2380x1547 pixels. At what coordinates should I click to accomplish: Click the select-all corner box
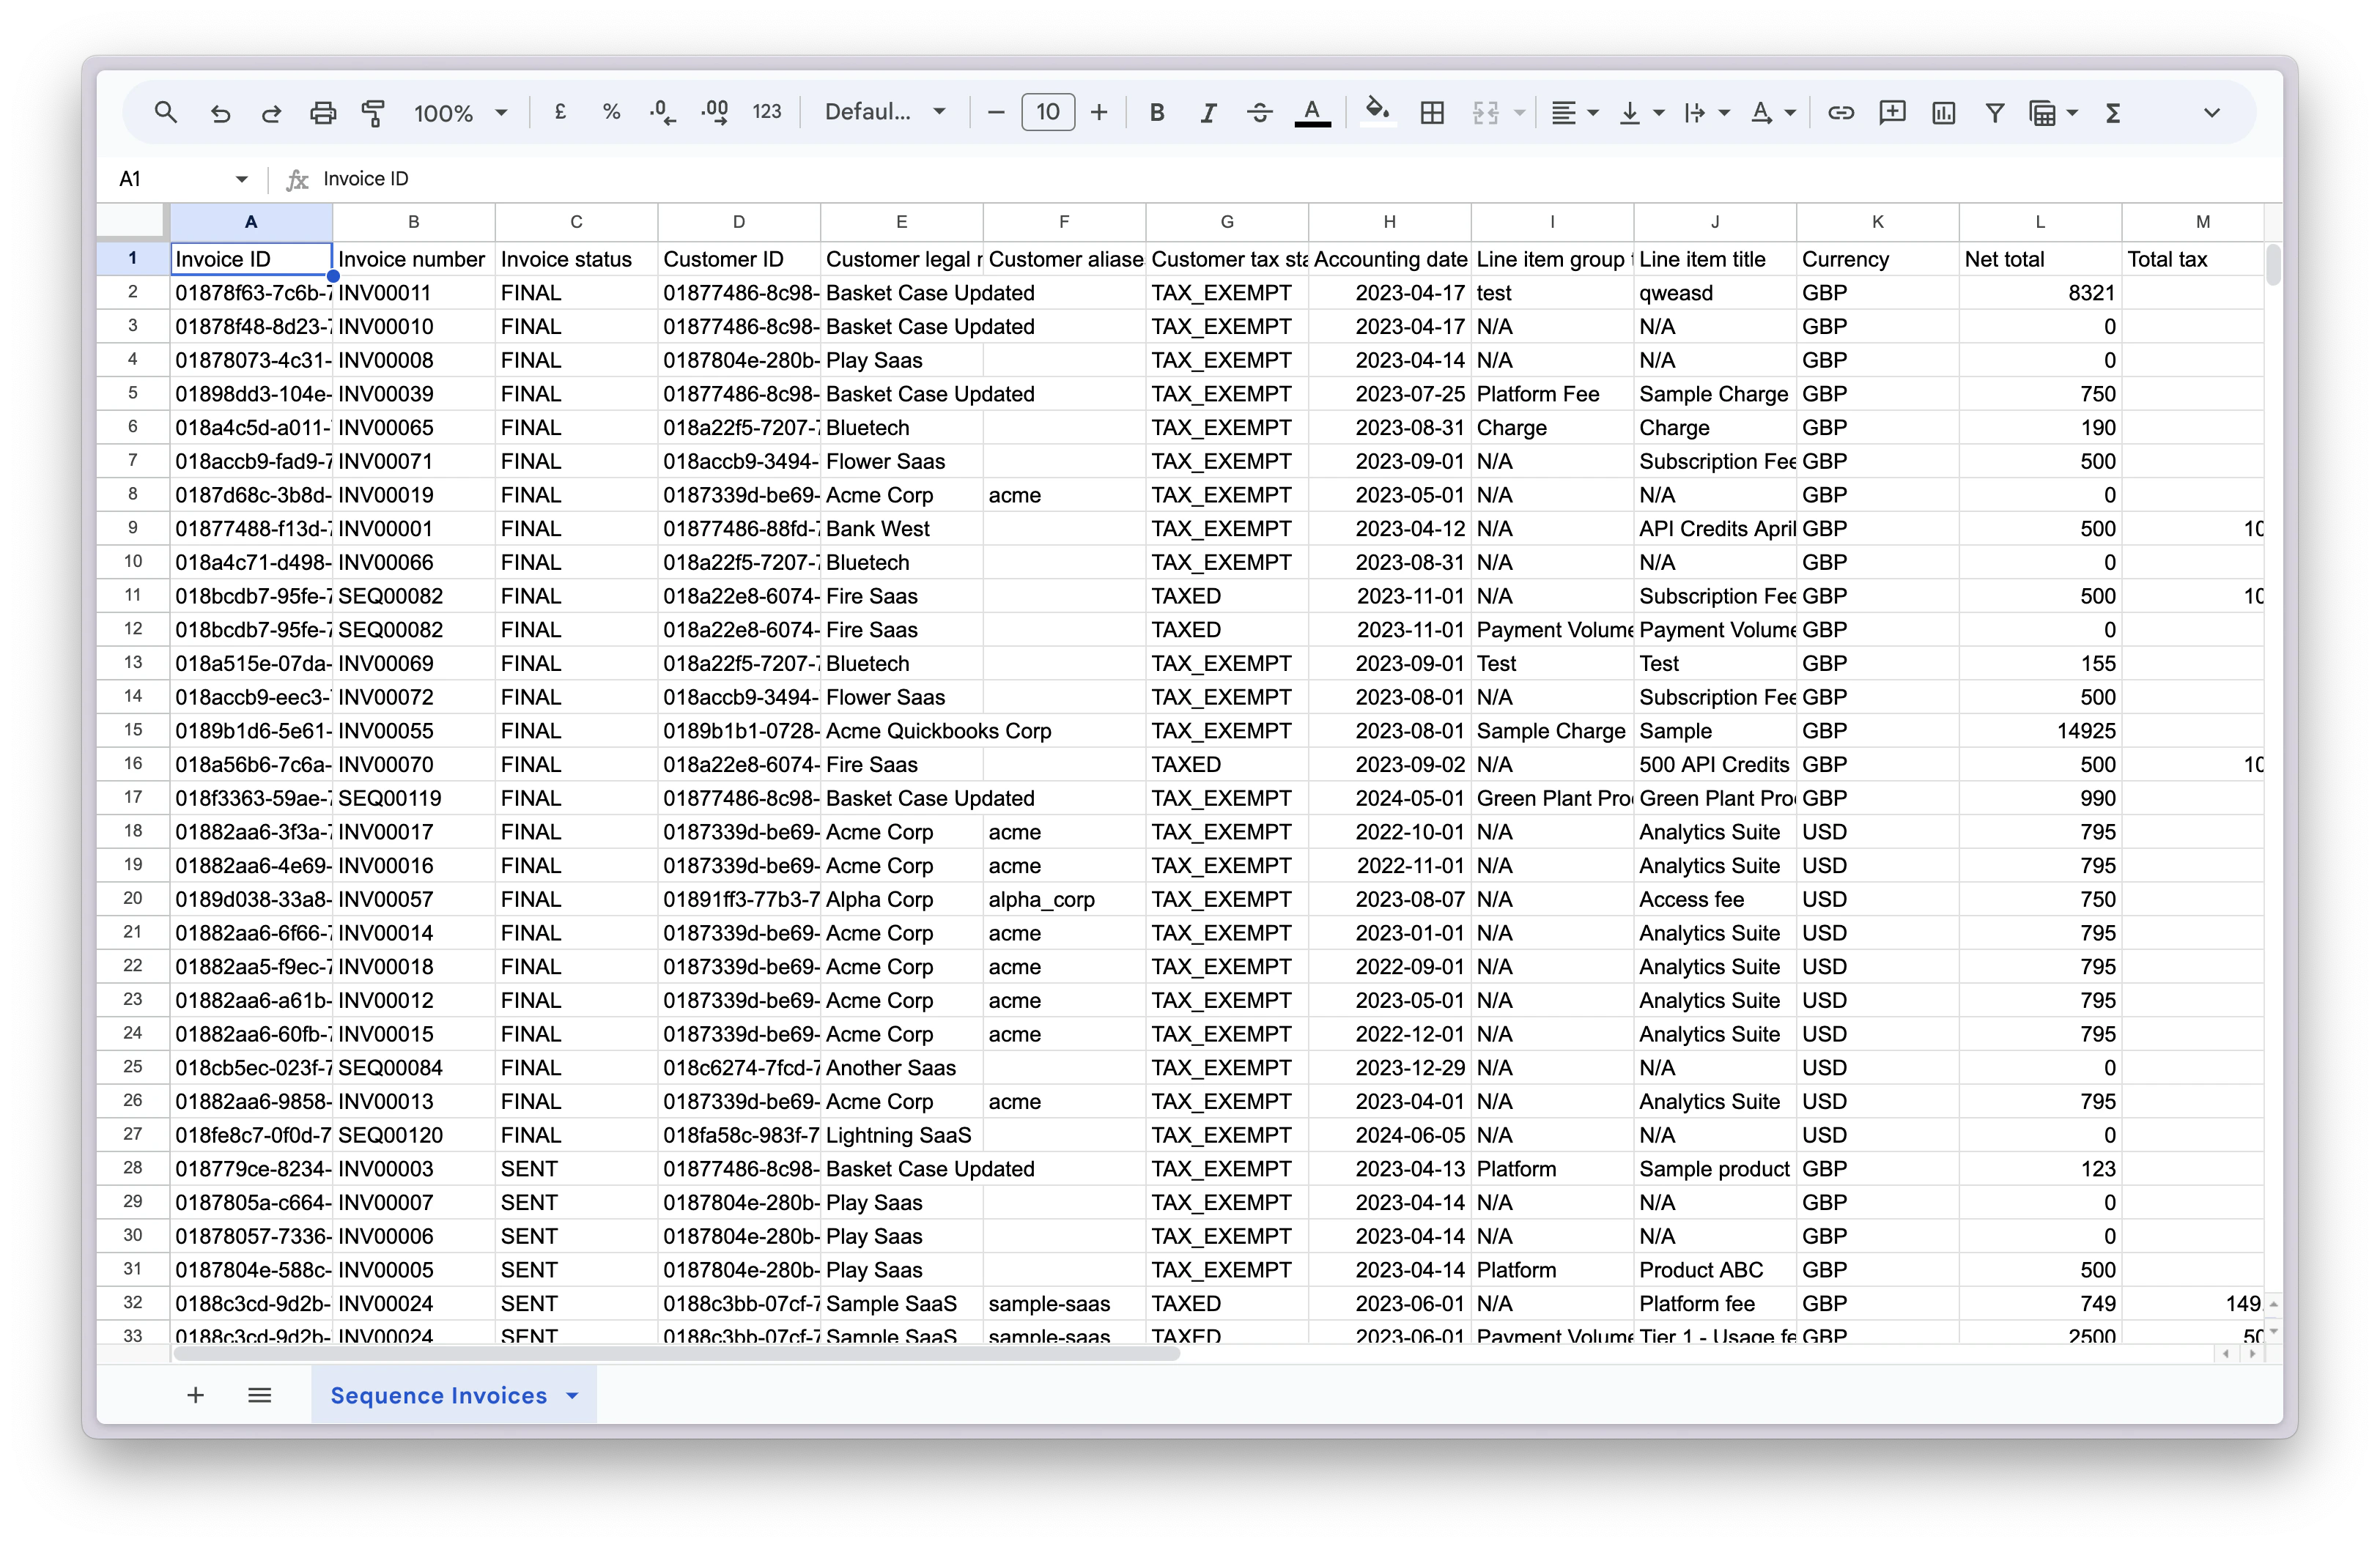coord(132,222)
